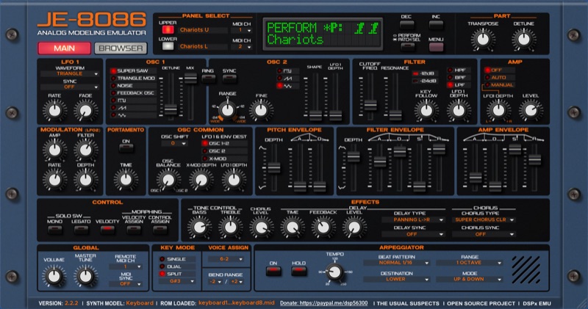Click the DEC button

[406, 25]
